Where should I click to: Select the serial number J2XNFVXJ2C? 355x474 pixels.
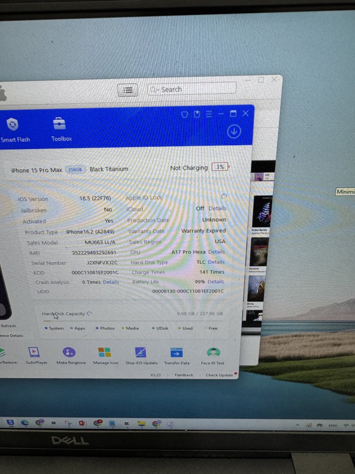point(102,263)
